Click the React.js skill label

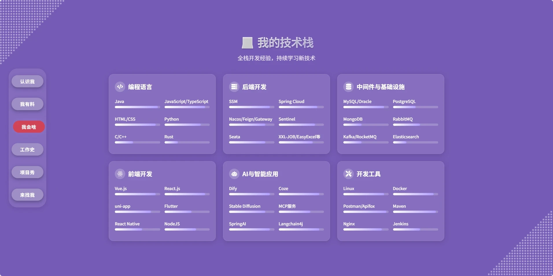pos(172,189)
